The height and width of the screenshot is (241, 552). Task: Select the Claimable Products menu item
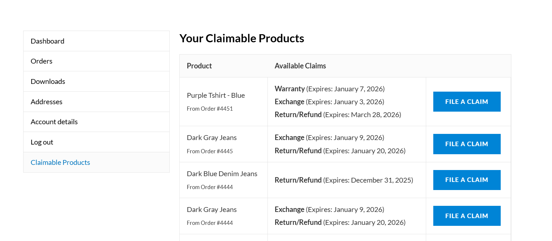[x=60, y=162]
